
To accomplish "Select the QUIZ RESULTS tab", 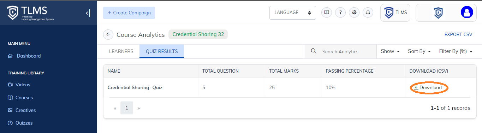I will pos(162,51).
